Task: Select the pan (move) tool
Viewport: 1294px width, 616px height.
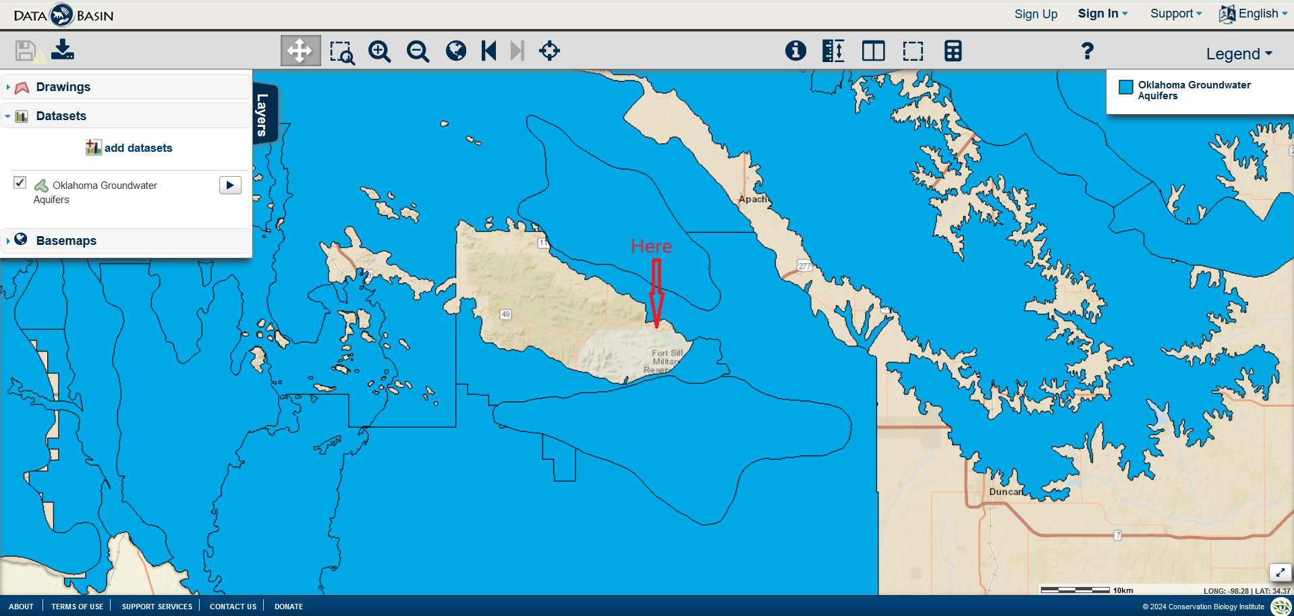Action: click(300, 51)
